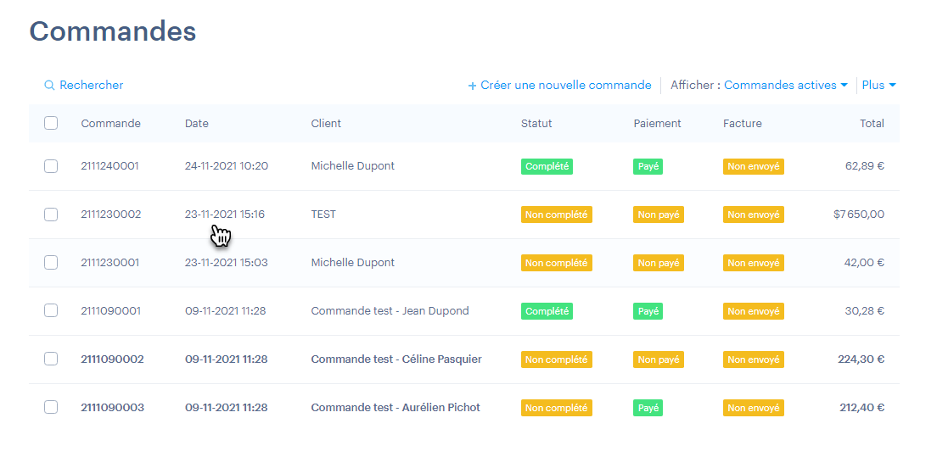Click 'Non payé' badge for Céline Pasquier

(x=658, y=360)
